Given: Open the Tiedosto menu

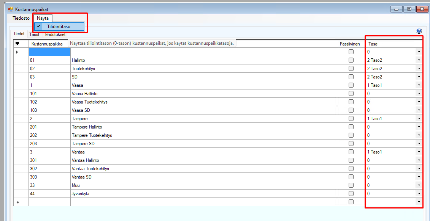Looking at the screenshot, I should [21, 18].
